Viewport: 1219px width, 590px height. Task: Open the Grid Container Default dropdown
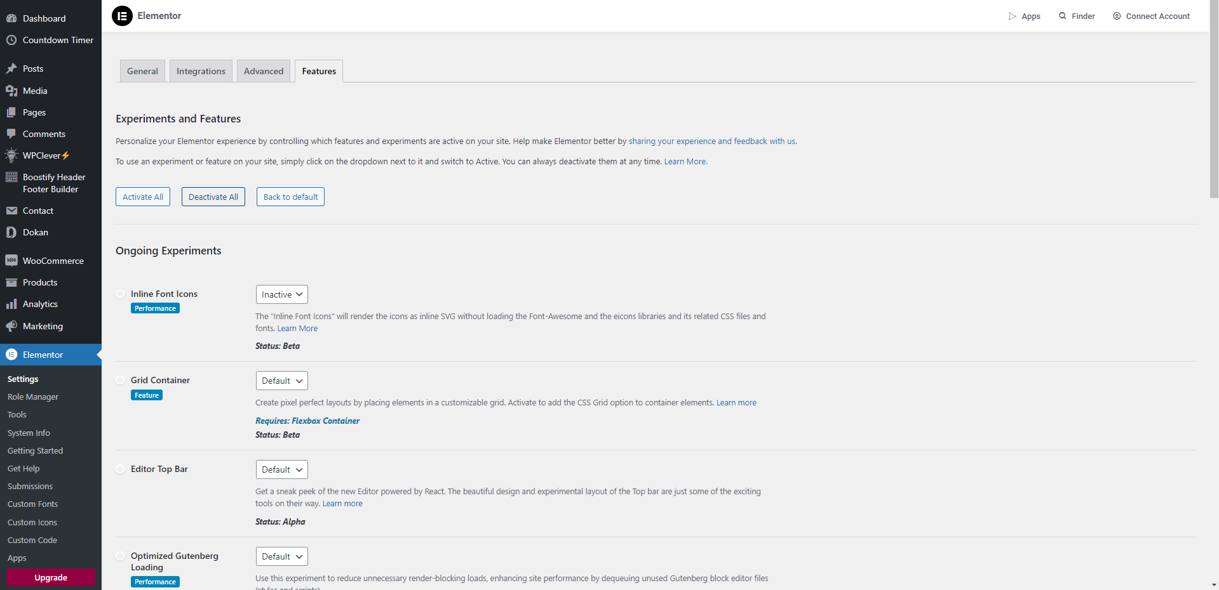282,381
